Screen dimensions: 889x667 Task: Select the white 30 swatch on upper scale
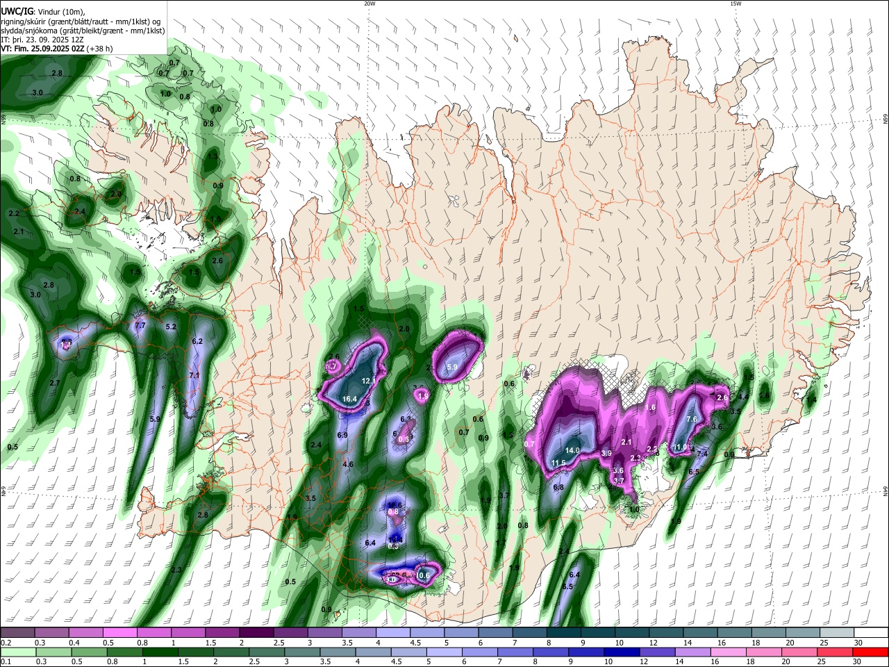(x=872, y=633)
